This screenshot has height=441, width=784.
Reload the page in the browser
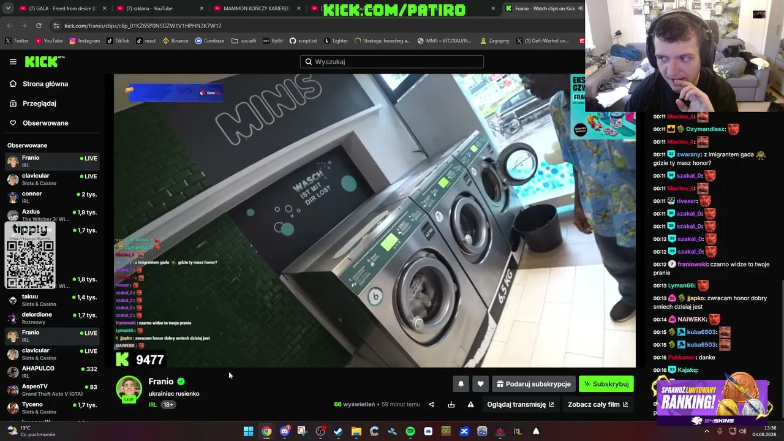tap(39, 26)
